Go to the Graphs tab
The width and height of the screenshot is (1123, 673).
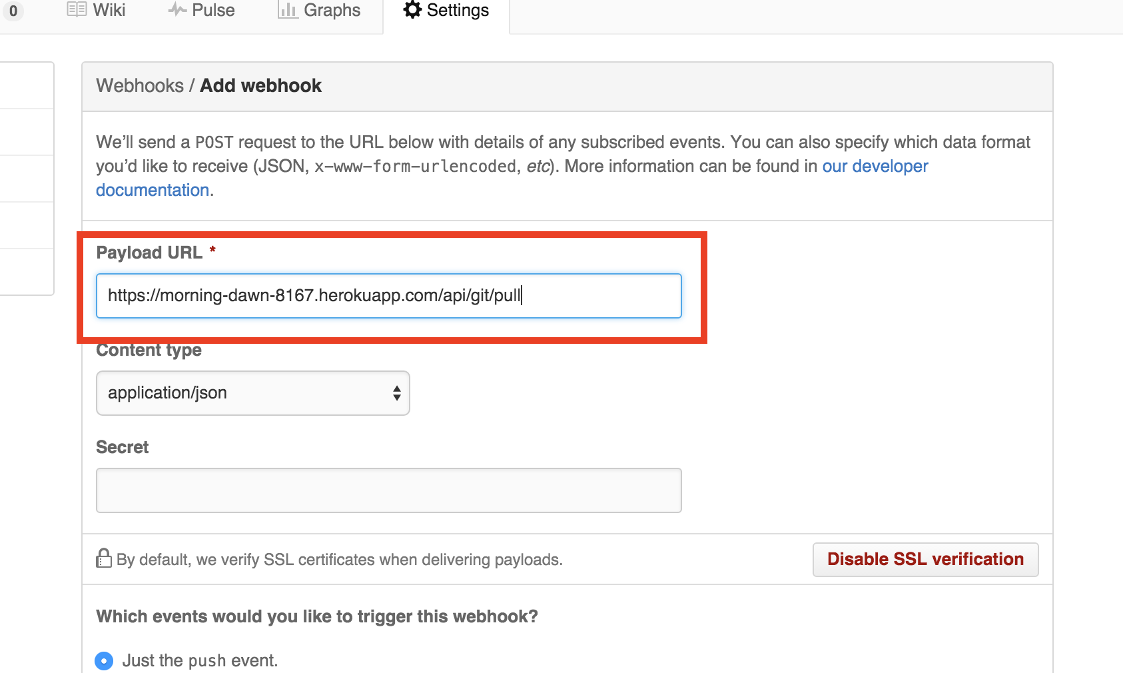(332, 10)
